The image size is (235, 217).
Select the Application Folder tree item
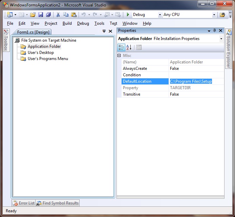[x=44, y=46]
